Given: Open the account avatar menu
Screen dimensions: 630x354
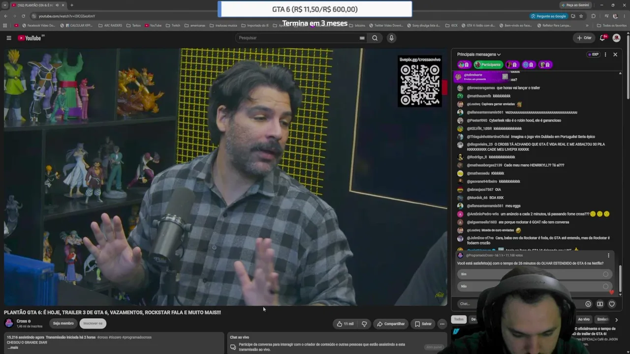Looking at the screenshot, I should point(616,38).
